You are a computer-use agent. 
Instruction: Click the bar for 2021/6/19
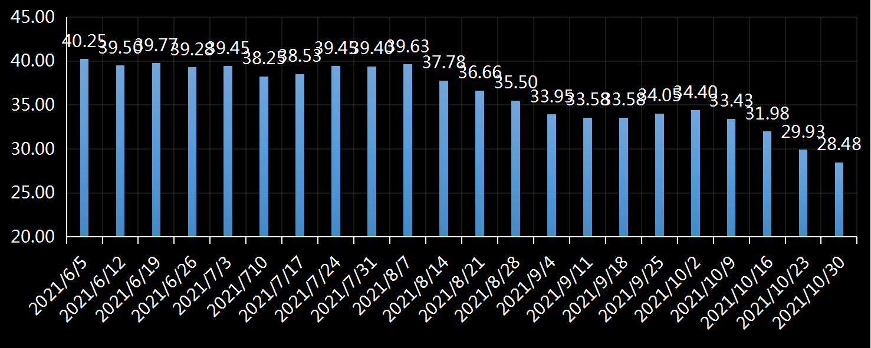point(156,150)
